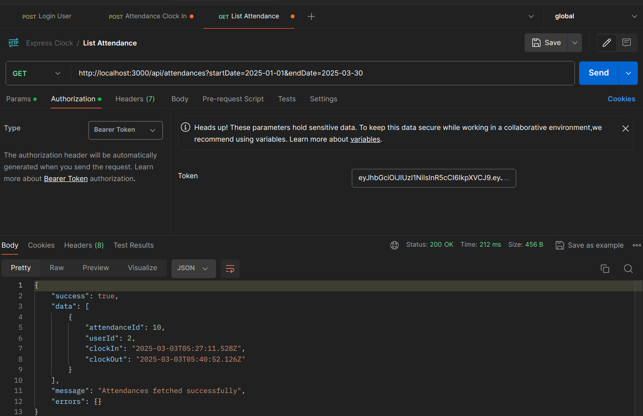Viewport: 643px width, 416px height.
Task: Send the List Attendance request
Action: tap(598, 73)
